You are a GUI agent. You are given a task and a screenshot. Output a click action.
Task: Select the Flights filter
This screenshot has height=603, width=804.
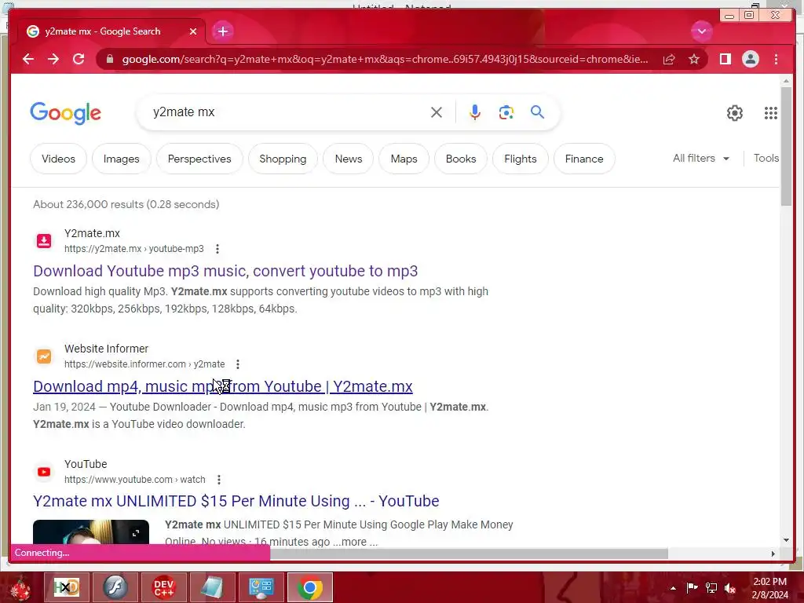pyautogui.click(x=521, y=159)
